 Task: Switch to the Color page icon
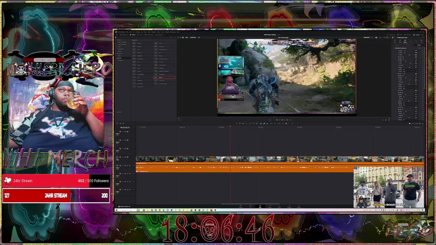coord(279,206)
